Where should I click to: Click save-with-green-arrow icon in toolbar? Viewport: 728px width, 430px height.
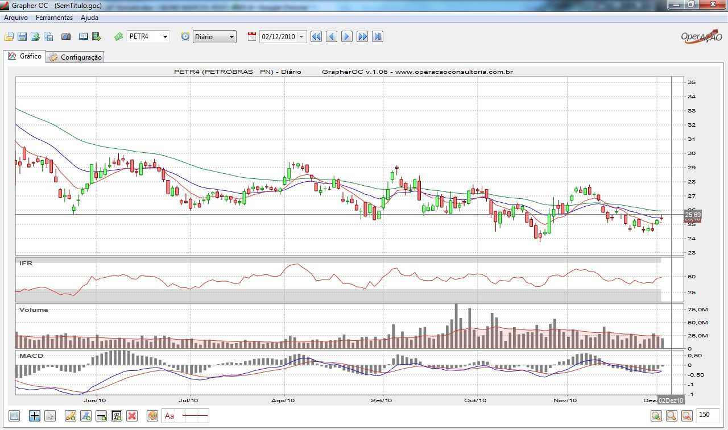click(35, 36)
